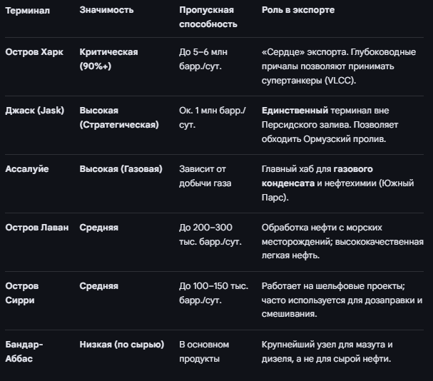Screen dimensions: 433x381
Task: Click the "До 200–300 тыс. барр./сут." cell
Action: point(210,234)
